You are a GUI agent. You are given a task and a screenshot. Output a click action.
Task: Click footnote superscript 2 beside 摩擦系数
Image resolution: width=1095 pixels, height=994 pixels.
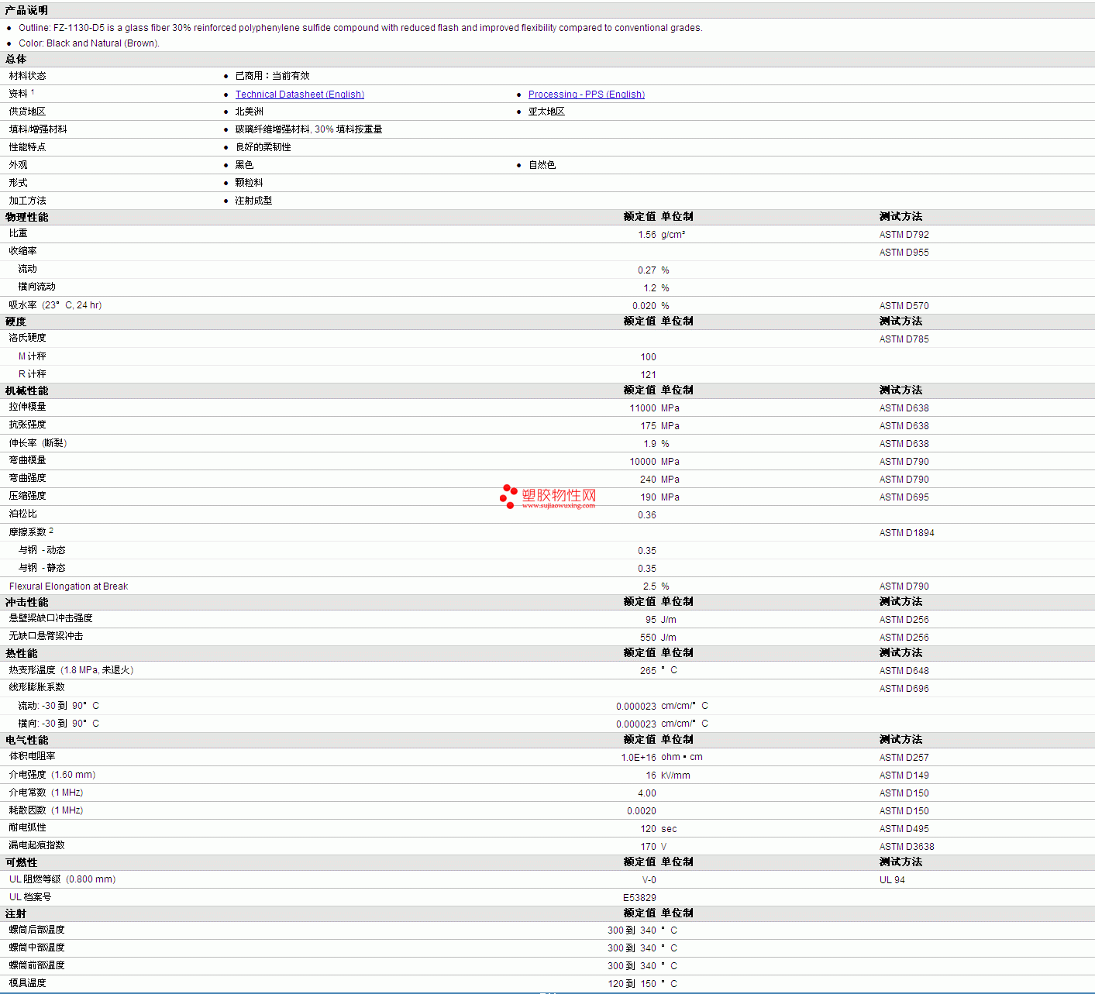[x=51, y=531]
